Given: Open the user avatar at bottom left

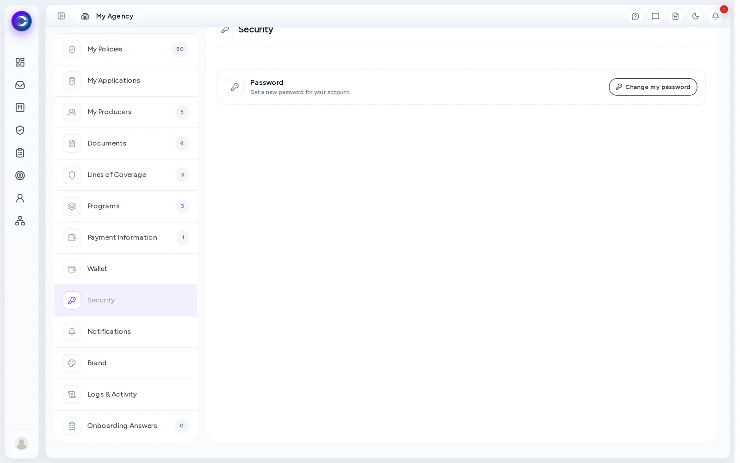Looking at the screenshot, I should 21,444.
